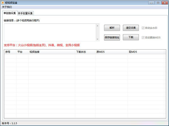169x126 pixels.
Task: Maximize the 短视频宝盒 window
Action: pyautogui.click(x=158, y=3)
